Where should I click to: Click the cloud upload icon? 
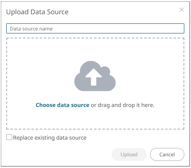[x=95, y=76]
